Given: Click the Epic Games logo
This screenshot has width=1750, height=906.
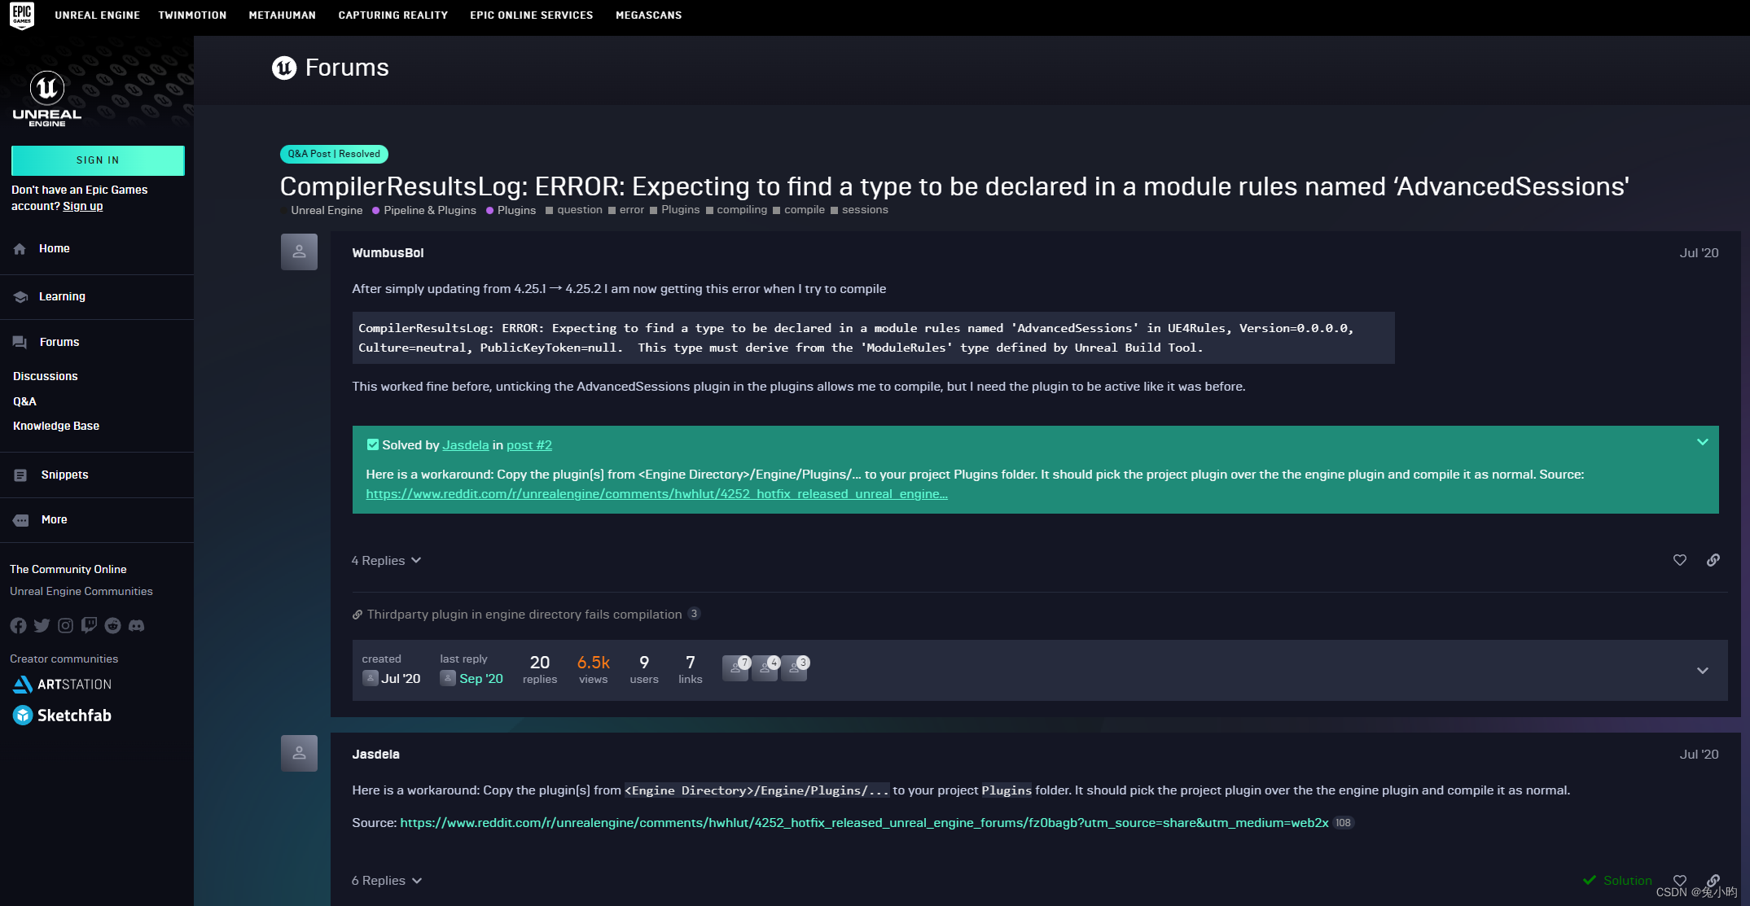Looking at the screenshot, I should tap(22, 15).
